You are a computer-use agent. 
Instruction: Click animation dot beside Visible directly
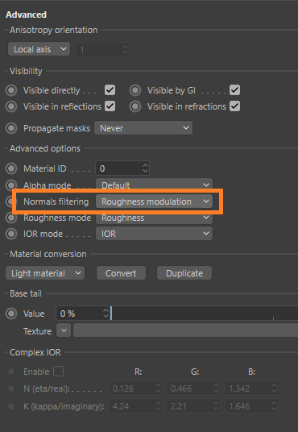(x=11, y=90)
